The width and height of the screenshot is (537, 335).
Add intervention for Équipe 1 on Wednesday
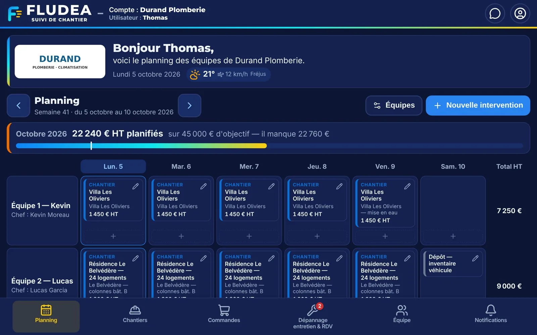coord(249,236)
